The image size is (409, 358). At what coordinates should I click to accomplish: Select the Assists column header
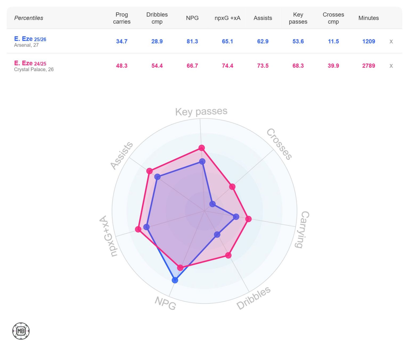263,18
